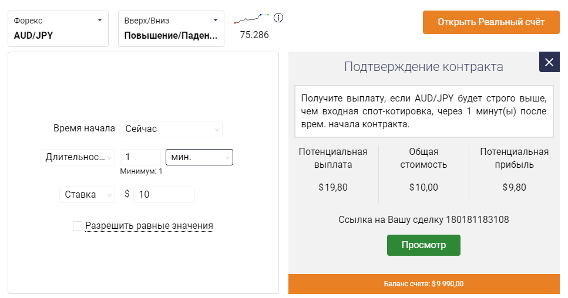Click the AUD/JPY mini price chart
This screenshot has width=568, height=298.
coord(251,18)
